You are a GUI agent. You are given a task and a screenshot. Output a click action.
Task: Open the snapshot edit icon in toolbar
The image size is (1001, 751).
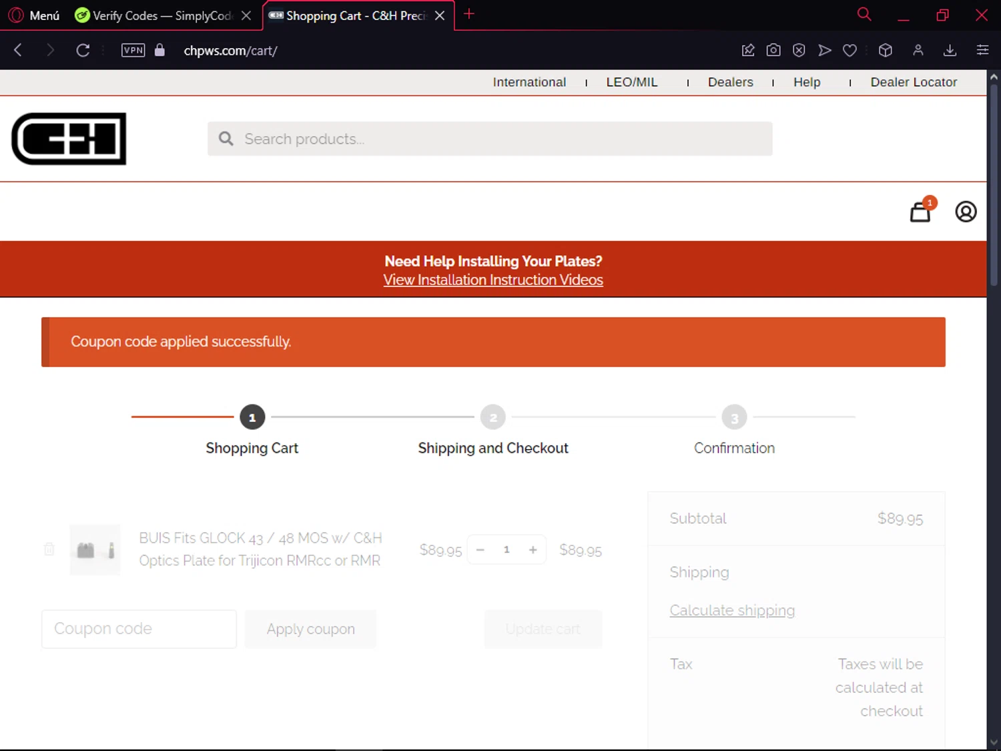(x=748, y=50)
